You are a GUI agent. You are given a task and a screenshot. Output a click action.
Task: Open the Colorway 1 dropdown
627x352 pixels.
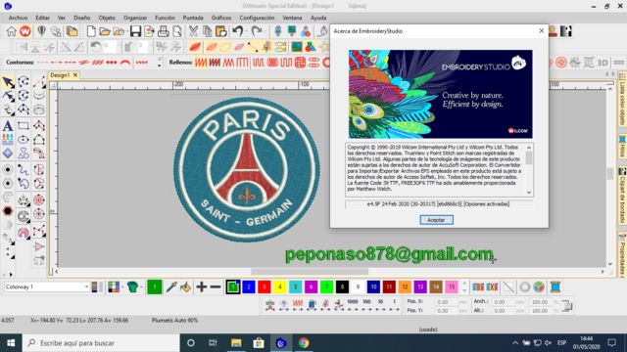pyautogui.click(x=86, y=286)
